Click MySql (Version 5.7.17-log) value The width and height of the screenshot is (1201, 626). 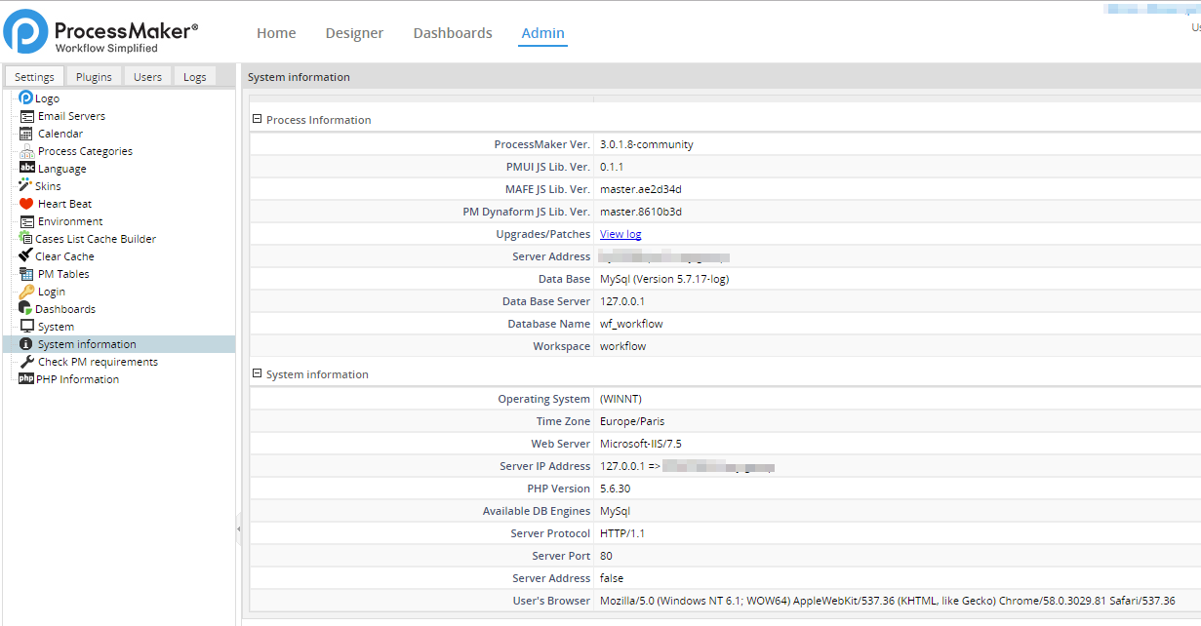click(x=664, y=279)
